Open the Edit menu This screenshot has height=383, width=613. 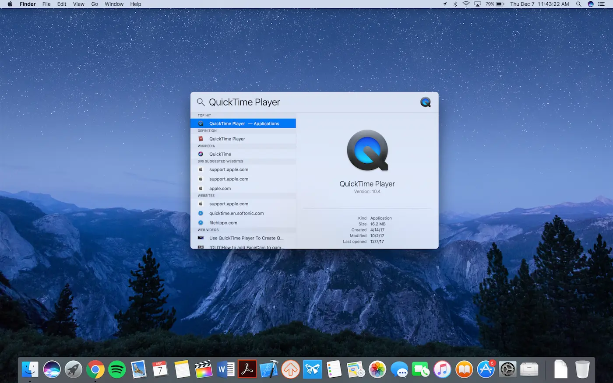point(62,4)
